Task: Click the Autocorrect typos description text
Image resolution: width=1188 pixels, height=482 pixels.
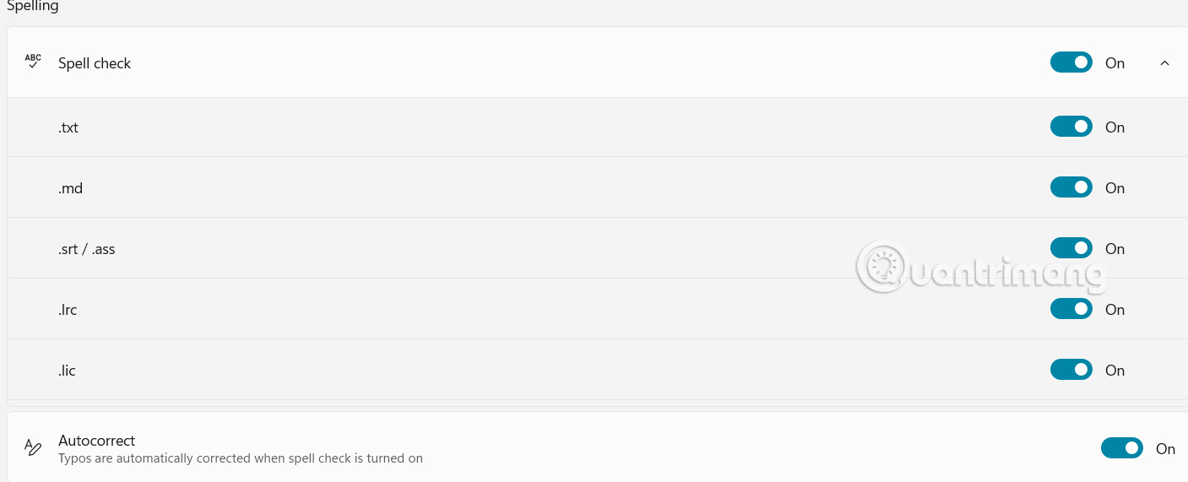Action: tap(240, 458)
